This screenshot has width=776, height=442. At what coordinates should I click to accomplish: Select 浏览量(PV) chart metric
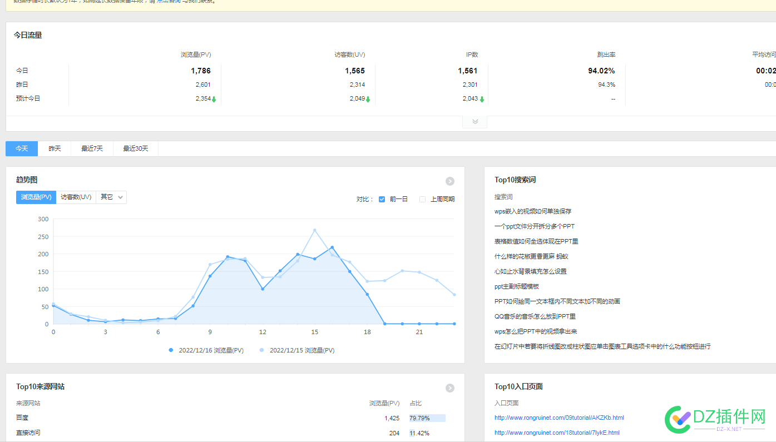pos(36,197)
